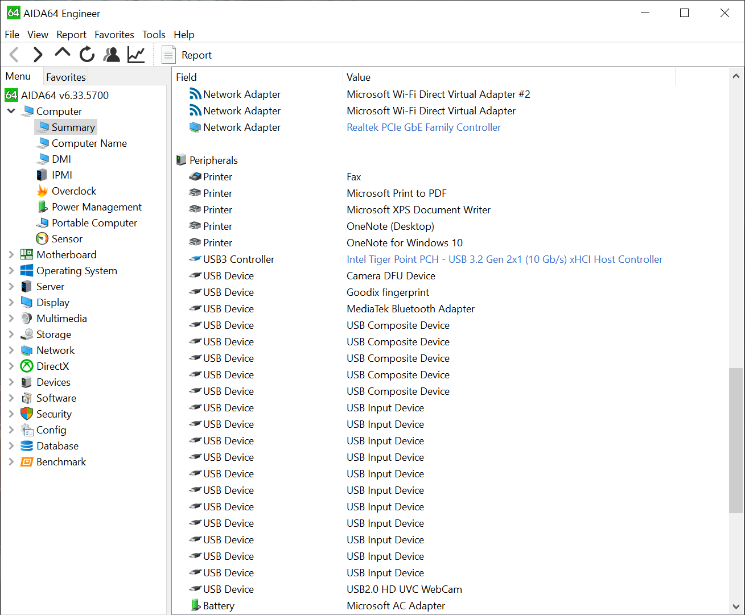Select the Benchmark icon in tree
745x615 pixels.
pos(27,461)
